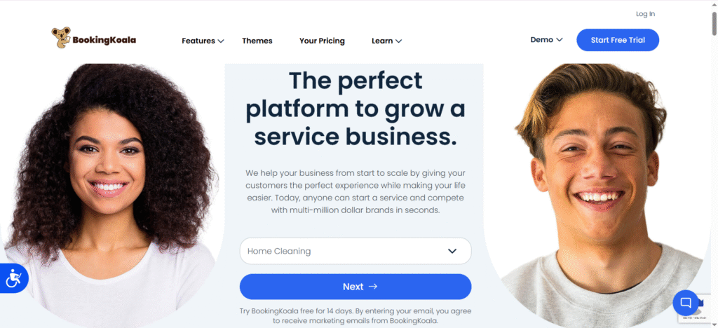The height and width of the screenshot is (328, 718).
Task: Click the Features chevron arrow
Action: tap(221, 41)
